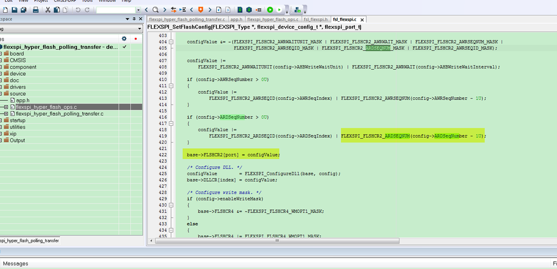This screenshot has width=557, height=269.
Task: Collapse the code fold at line 411
Action: click(x=171, y=86)
